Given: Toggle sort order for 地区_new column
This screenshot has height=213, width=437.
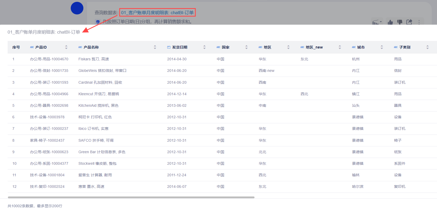Looking at the screenshot, I should (340, 47).
